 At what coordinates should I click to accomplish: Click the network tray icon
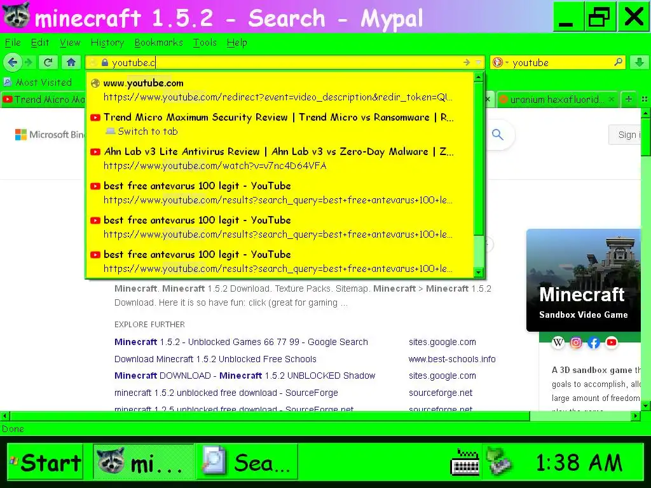click(498, 461)
